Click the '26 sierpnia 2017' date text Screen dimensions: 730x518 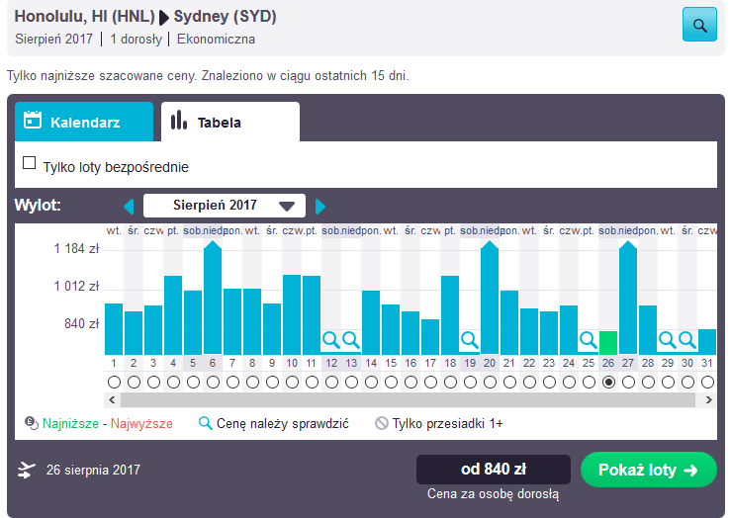[93, 471]
